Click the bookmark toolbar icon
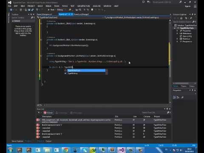Viewport: 204px width, 153px height. pos(92,10)
